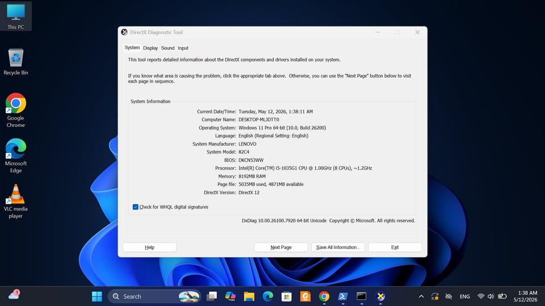Open the Windows Start menu
This screenshot has width=545, height=306.
point(97,296)
